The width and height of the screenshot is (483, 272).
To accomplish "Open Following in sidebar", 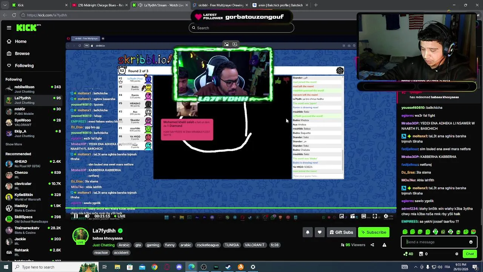I will pos(24,66).
